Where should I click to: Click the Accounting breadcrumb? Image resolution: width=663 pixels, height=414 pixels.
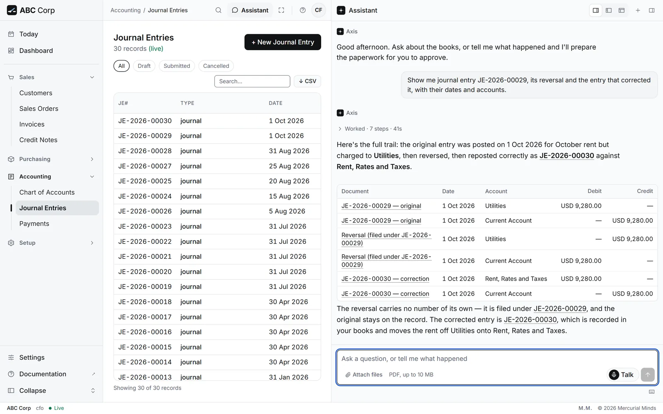(126, 10)
